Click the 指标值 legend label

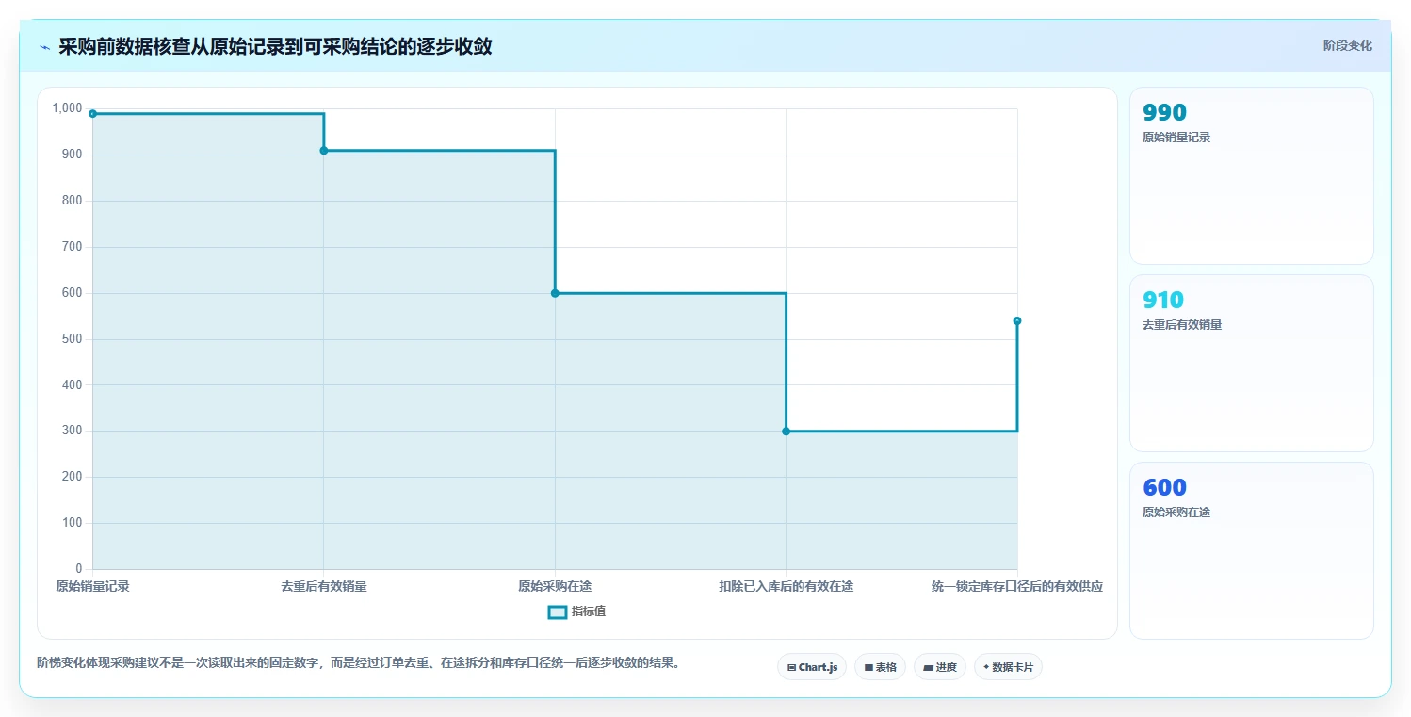coord(589,611)
